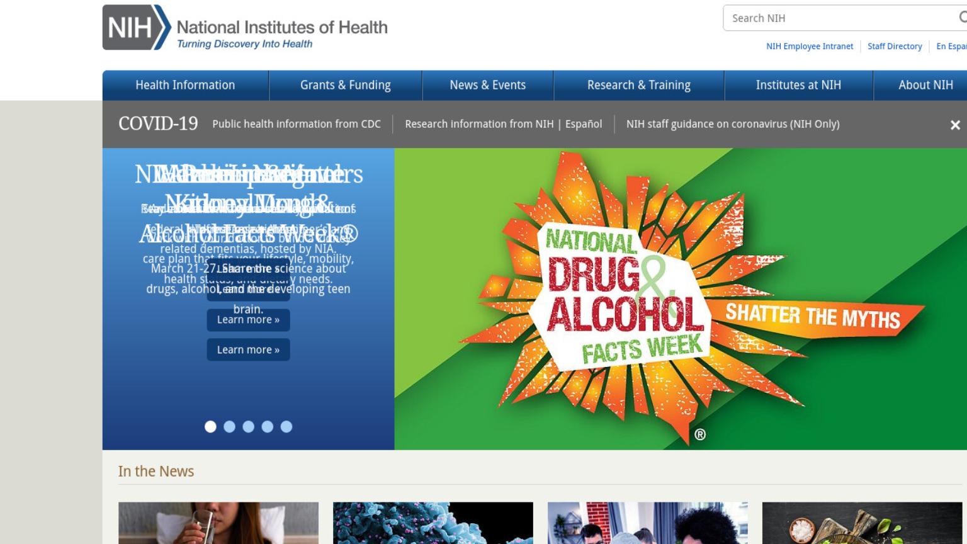Open the news thumbnail of woman drinking water
The height and width of the screenshot is (544, 967).
[218, 523]
